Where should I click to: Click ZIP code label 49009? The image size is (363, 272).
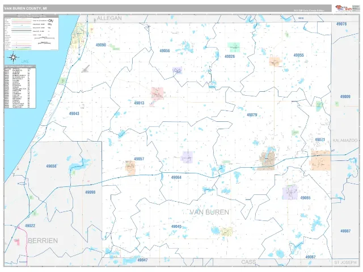tap(345, 97)
